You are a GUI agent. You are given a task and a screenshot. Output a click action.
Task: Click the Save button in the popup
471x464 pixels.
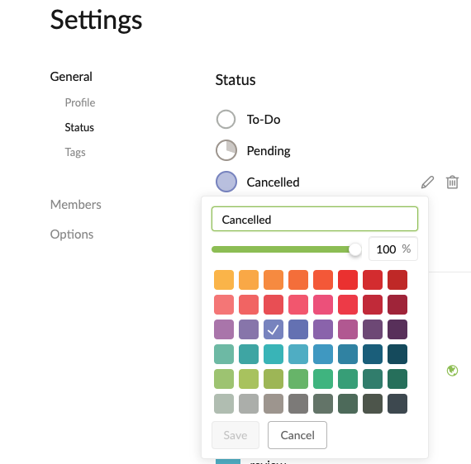click(235, 435)
